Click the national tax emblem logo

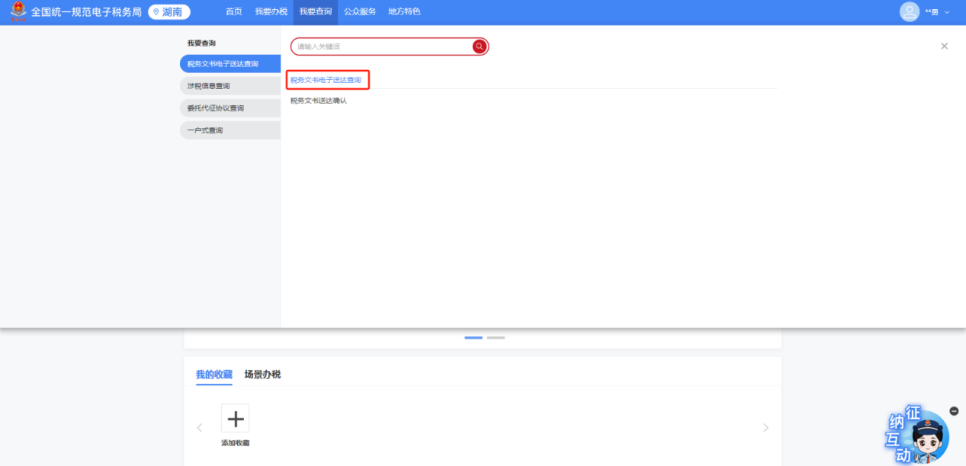tap(18, 11)
